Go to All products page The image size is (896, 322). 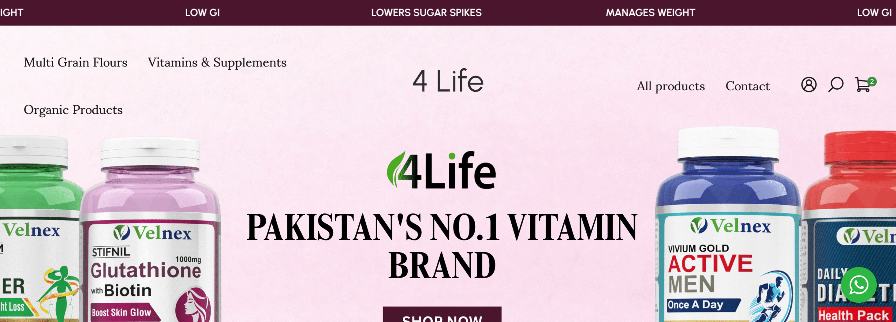[x=671, y=86]
